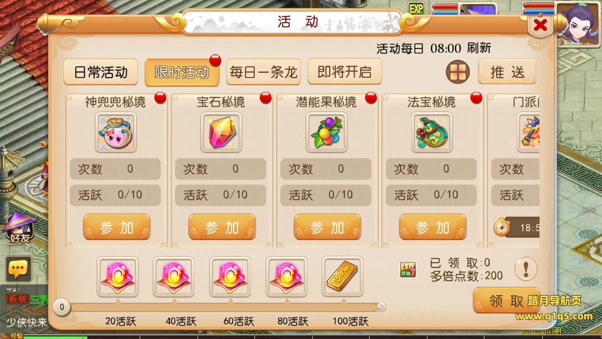The image size is (602, 339).
Task: Select the 限时活动 tab
Action: coord(182,73)
